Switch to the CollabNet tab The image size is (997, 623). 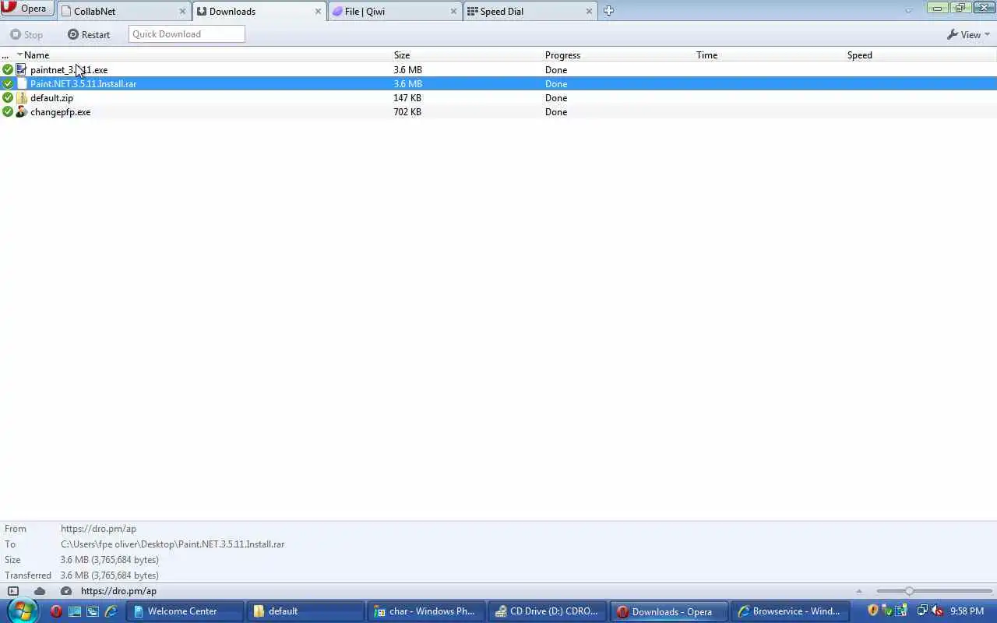point(125,11)
